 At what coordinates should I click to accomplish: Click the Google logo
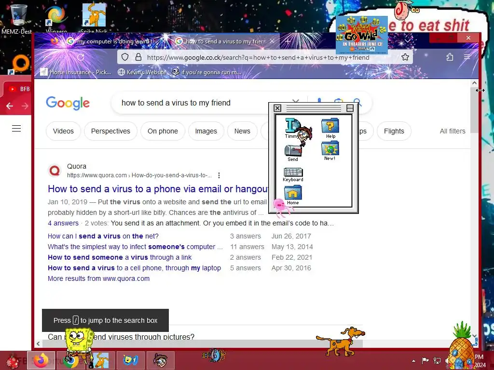click(x=68, y=103)
